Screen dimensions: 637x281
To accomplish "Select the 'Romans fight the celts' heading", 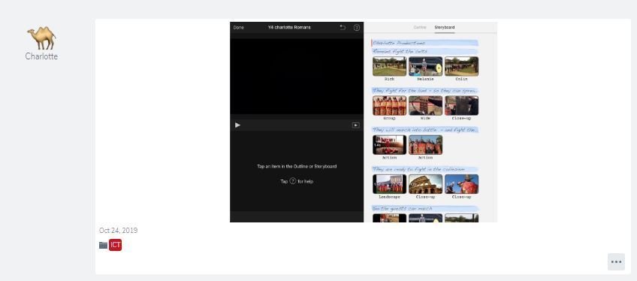I will pos(425,52).
